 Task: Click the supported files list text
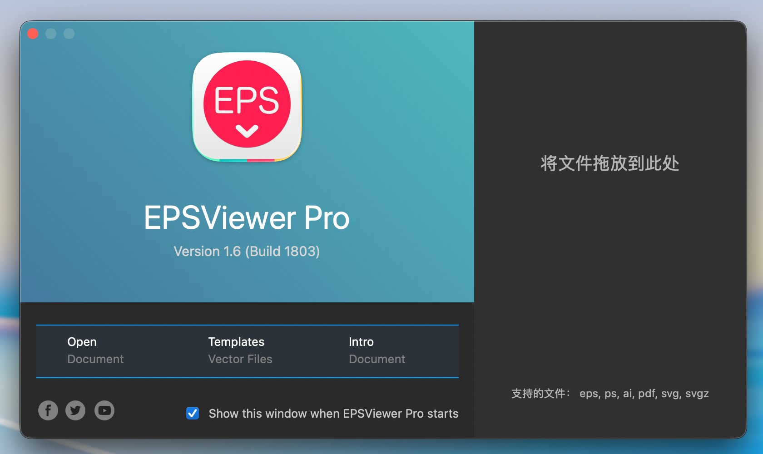[x=610, y=393]
